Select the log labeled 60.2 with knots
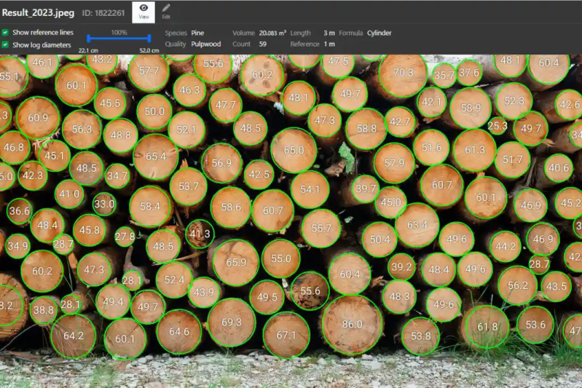 pos(262,75)
